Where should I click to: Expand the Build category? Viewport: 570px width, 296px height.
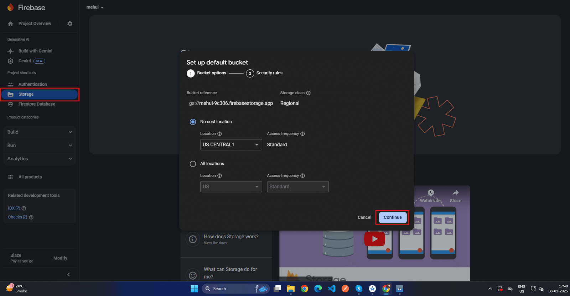[x=39, y=132]
